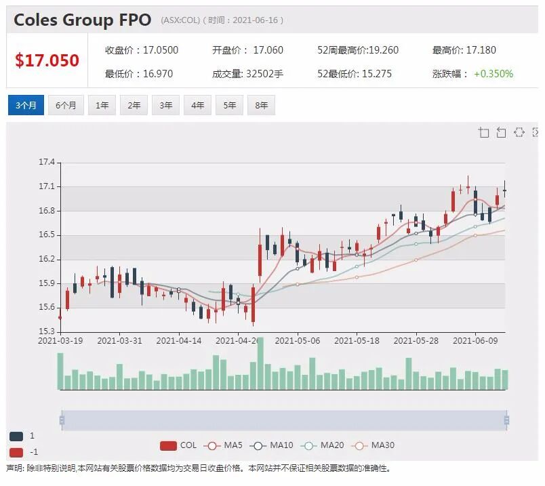545x486 pixels.
Task: Click the (ASX:COL) ticker text
Action: click(180, 20)
